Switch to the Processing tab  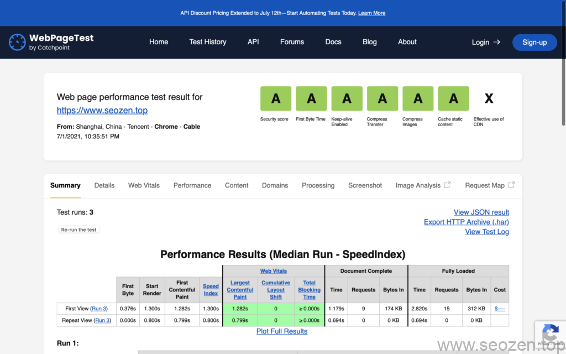point(318,185)
